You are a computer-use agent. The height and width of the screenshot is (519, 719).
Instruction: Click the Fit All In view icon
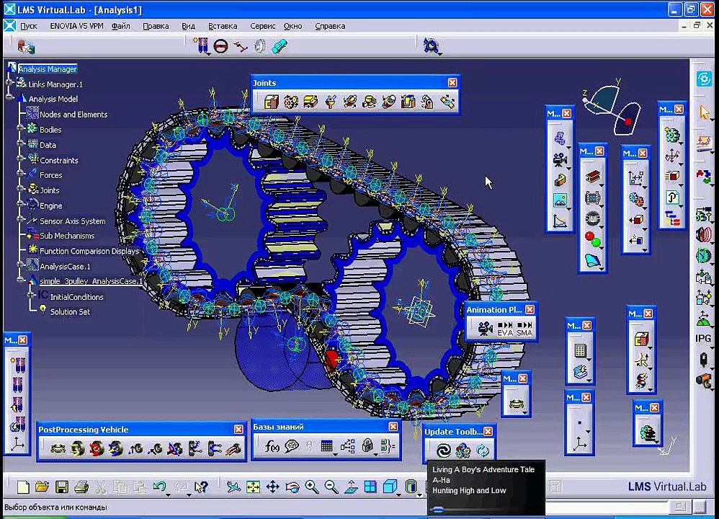click(x=253, y=487)
